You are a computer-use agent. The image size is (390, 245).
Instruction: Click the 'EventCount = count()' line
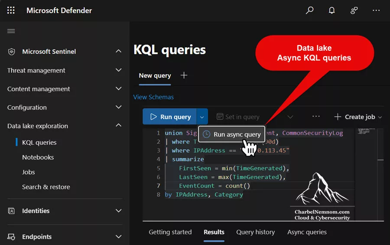214,186
